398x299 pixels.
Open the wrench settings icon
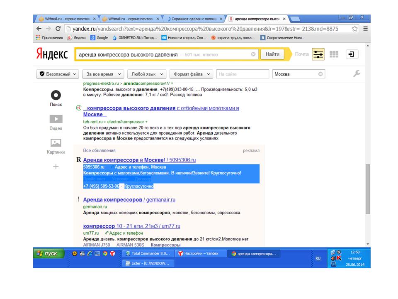tap(357, 74)
